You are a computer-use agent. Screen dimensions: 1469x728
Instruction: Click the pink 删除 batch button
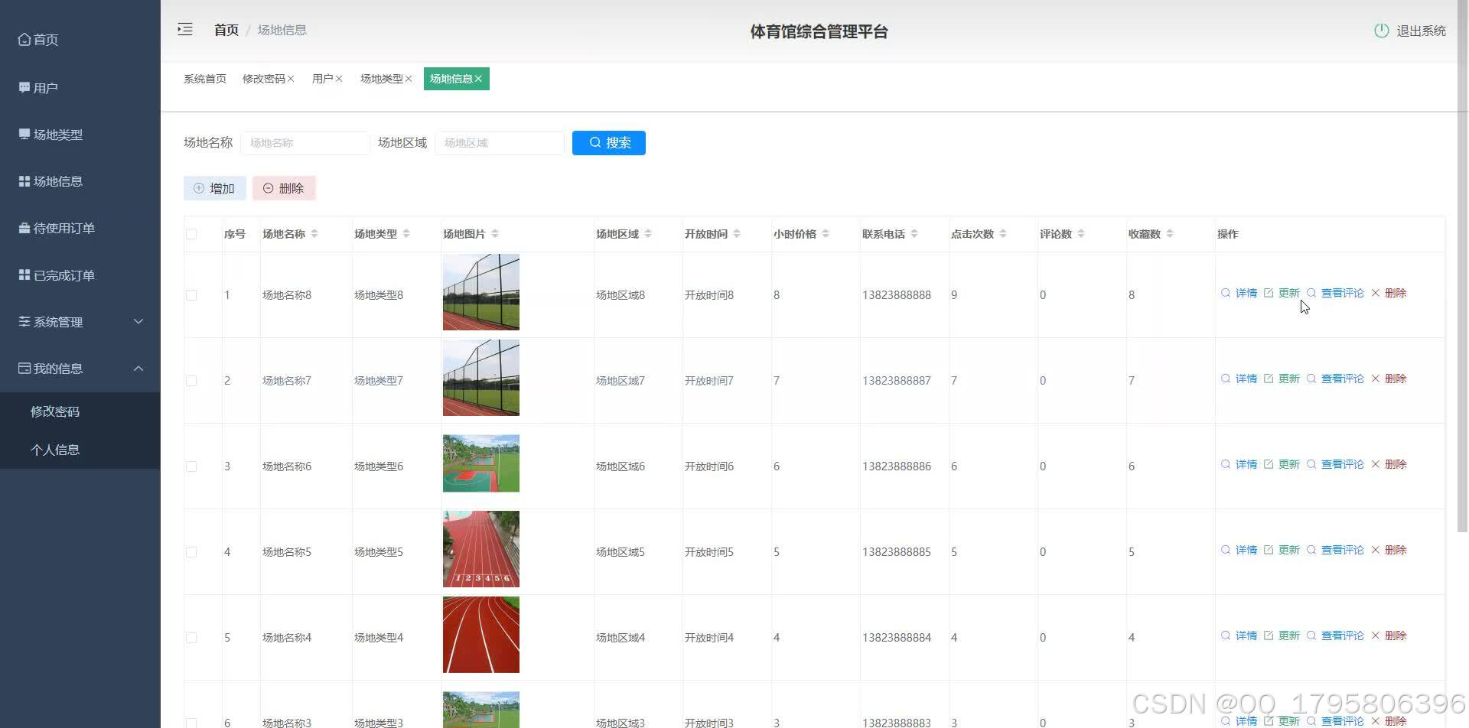tap(284, 188)
